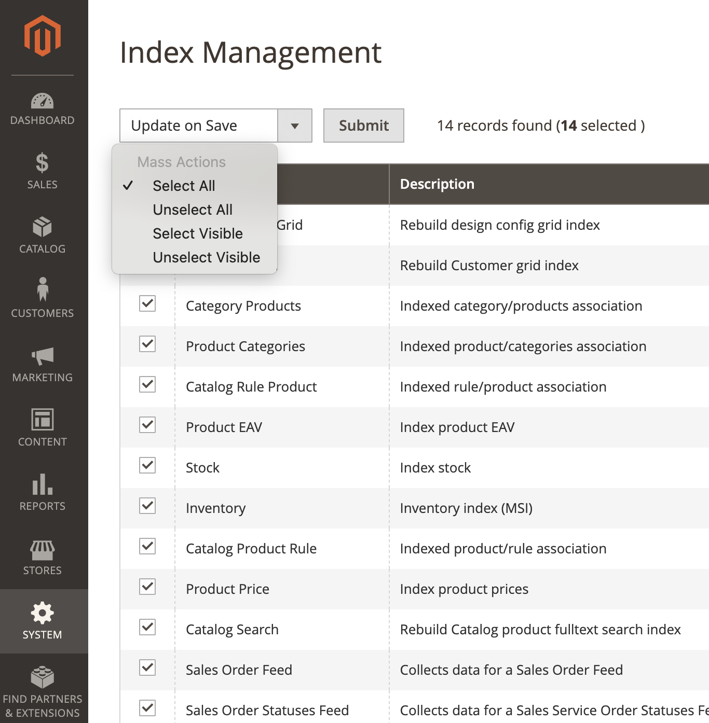
Task: Choose Select Visible from Mass Actions
Action: coord(198,233)
